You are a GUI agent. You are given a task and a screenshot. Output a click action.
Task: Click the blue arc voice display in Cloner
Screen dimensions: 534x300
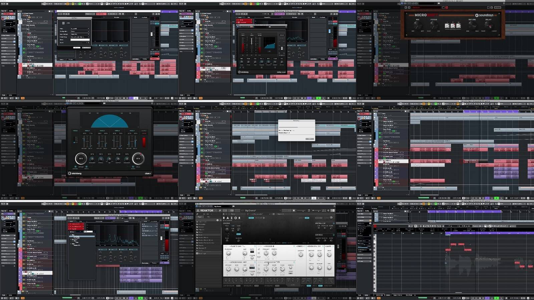109,121
